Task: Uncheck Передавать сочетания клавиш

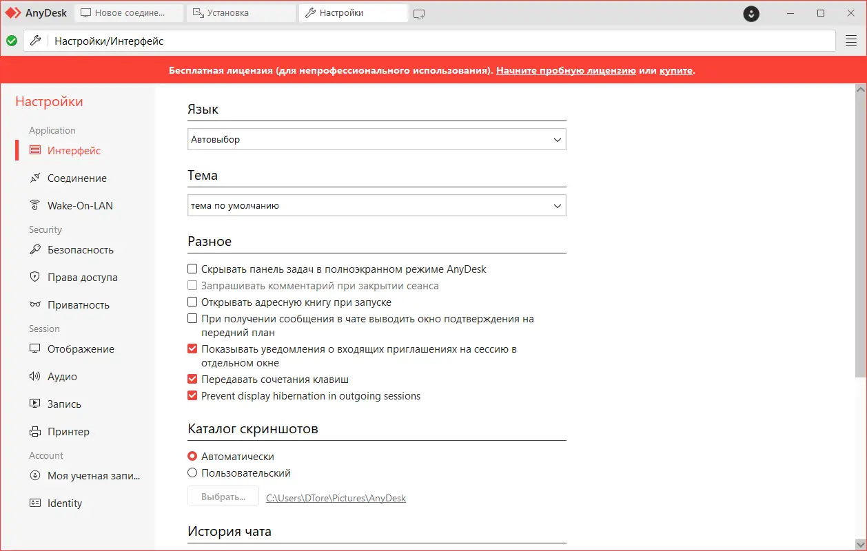Action: point(192,380)
